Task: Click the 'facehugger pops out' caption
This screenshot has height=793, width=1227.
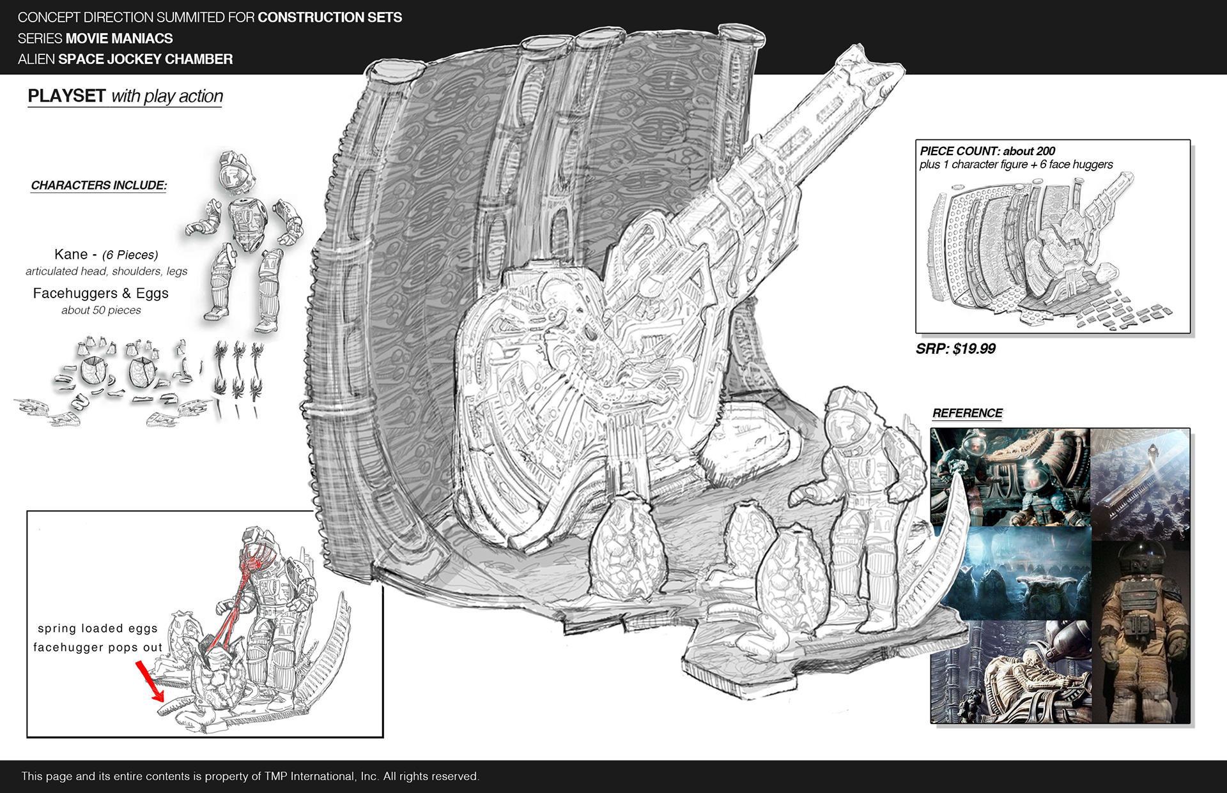Action: click(x=98, y=647)
